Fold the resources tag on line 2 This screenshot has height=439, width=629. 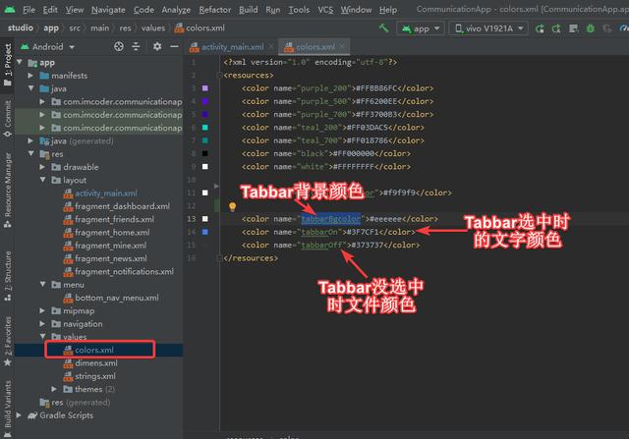[219, 76]
